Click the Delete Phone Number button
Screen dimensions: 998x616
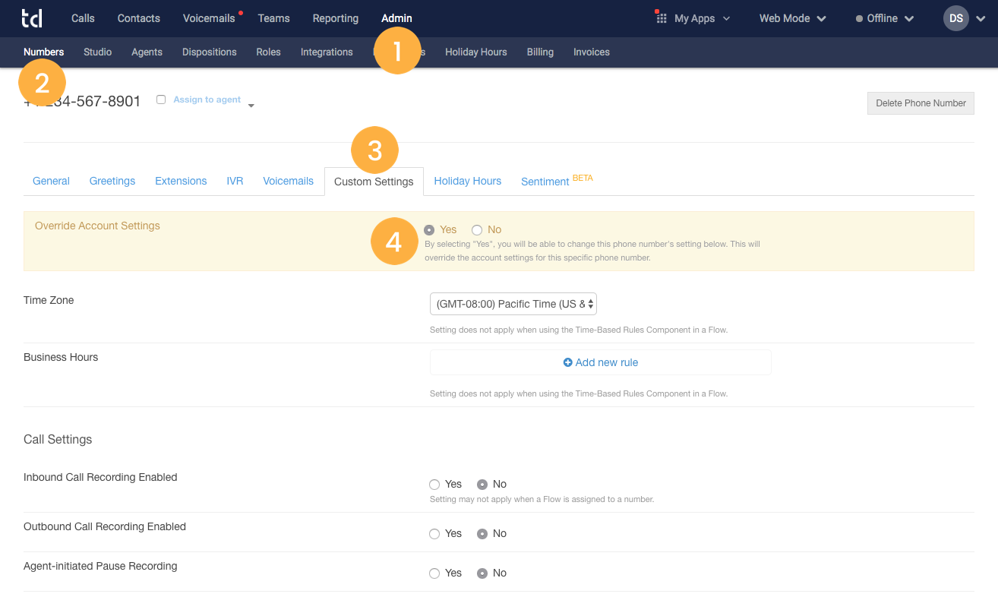[921, 103]
